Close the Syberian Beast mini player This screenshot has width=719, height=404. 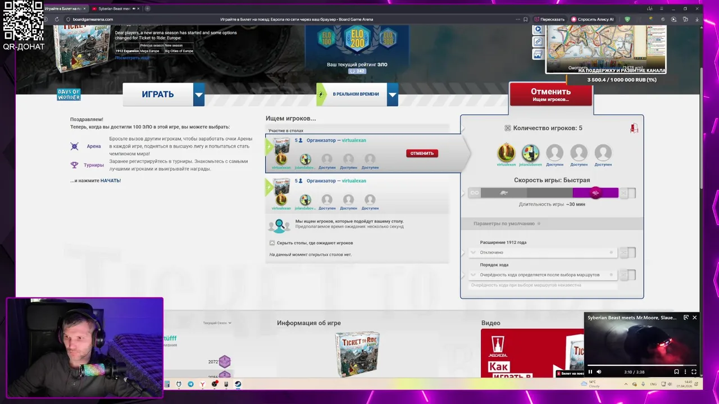pyautogui.click(x=694, y=318)
